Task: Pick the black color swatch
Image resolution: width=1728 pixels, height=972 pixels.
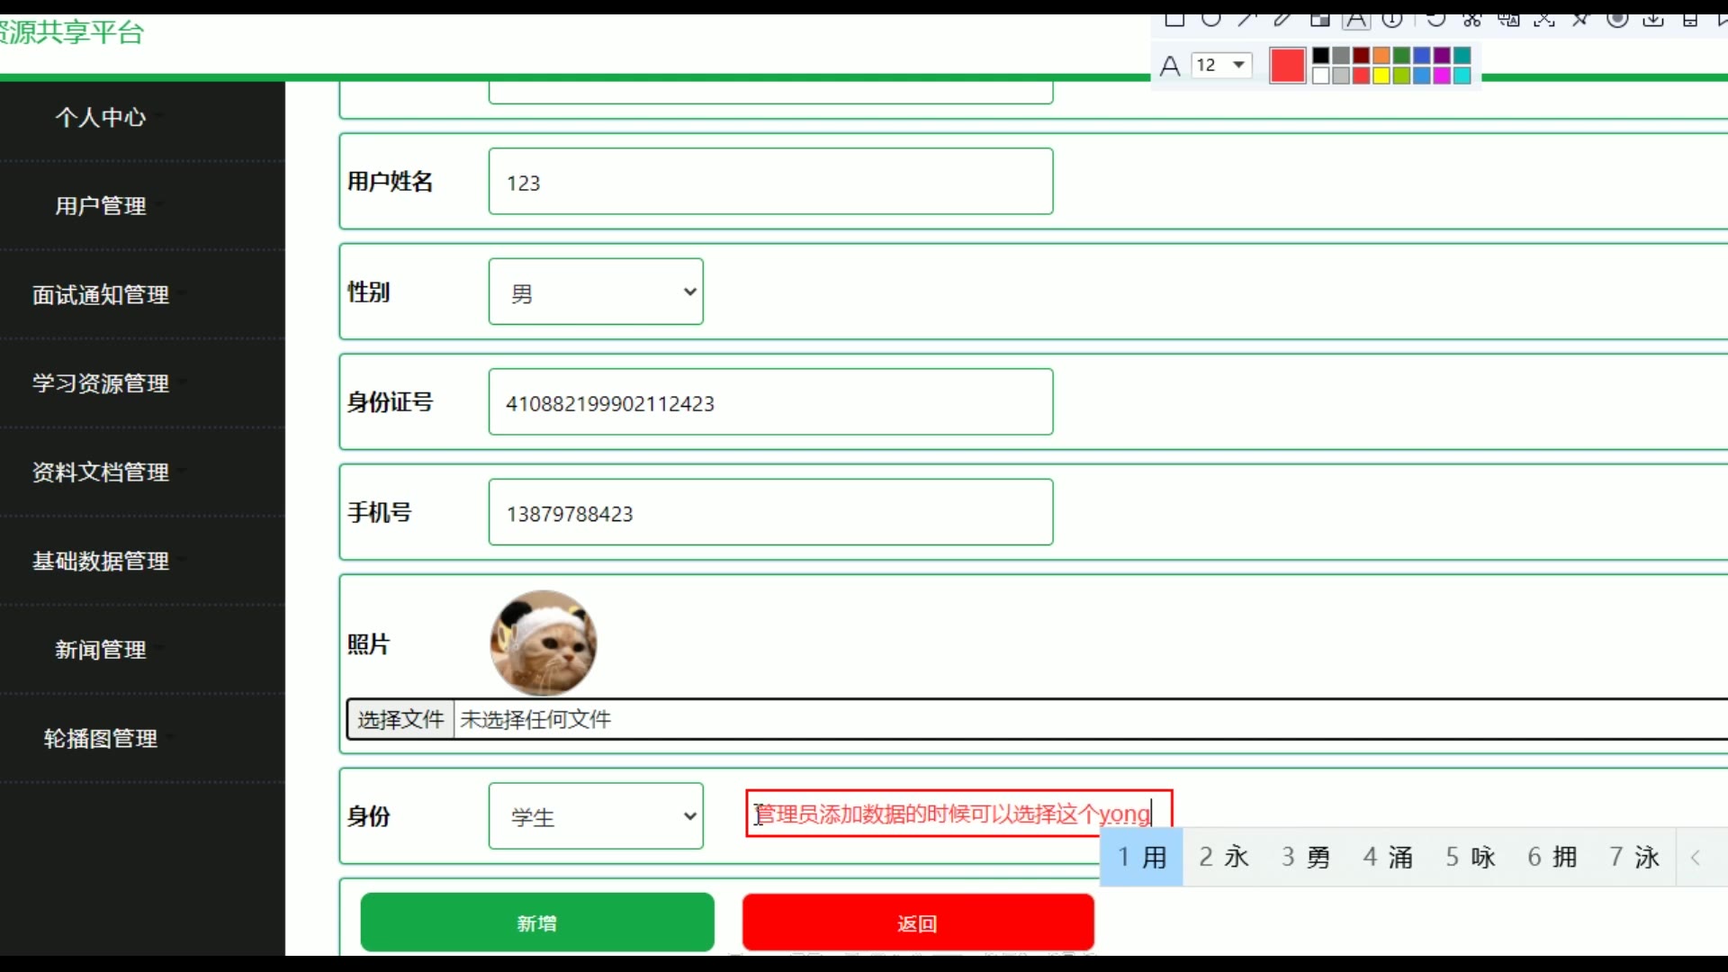Action: (1320, 56)
